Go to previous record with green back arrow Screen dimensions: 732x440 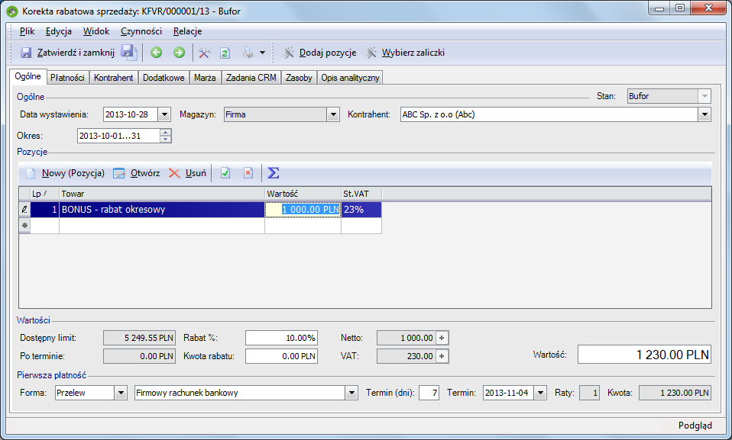tap(157, 53)
